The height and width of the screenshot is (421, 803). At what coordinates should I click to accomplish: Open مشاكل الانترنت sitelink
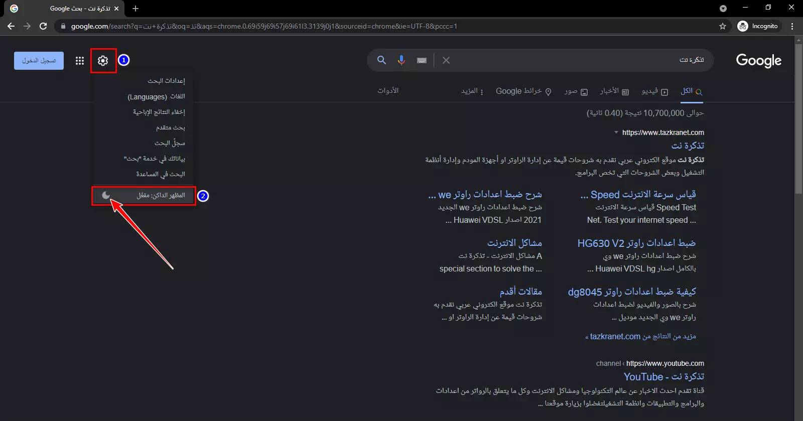(514, 243)
